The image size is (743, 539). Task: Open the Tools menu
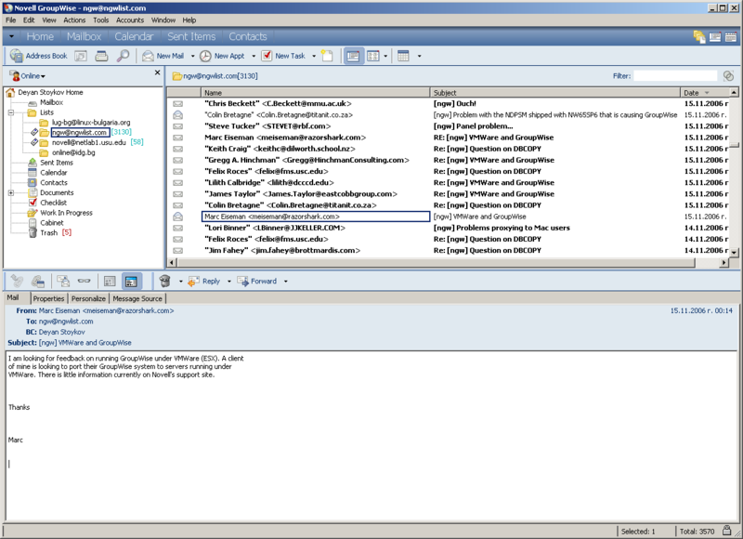pyautogui.click(x=101, y=20)
